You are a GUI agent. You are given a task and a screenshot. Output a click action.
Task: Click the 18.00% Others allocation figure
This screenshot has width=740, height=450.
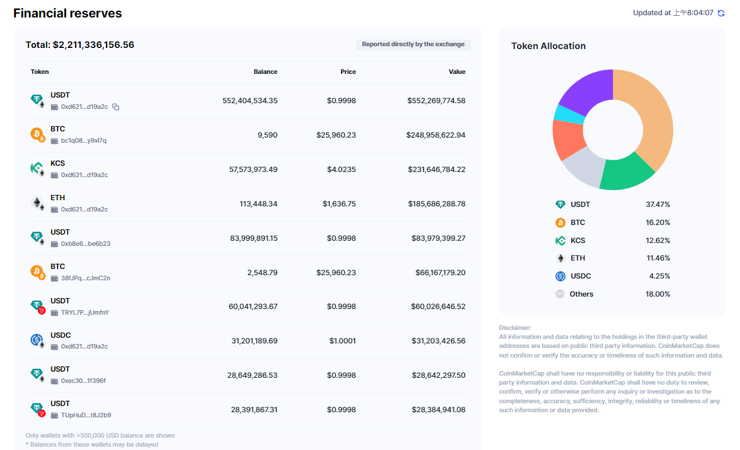pos(658,294)
